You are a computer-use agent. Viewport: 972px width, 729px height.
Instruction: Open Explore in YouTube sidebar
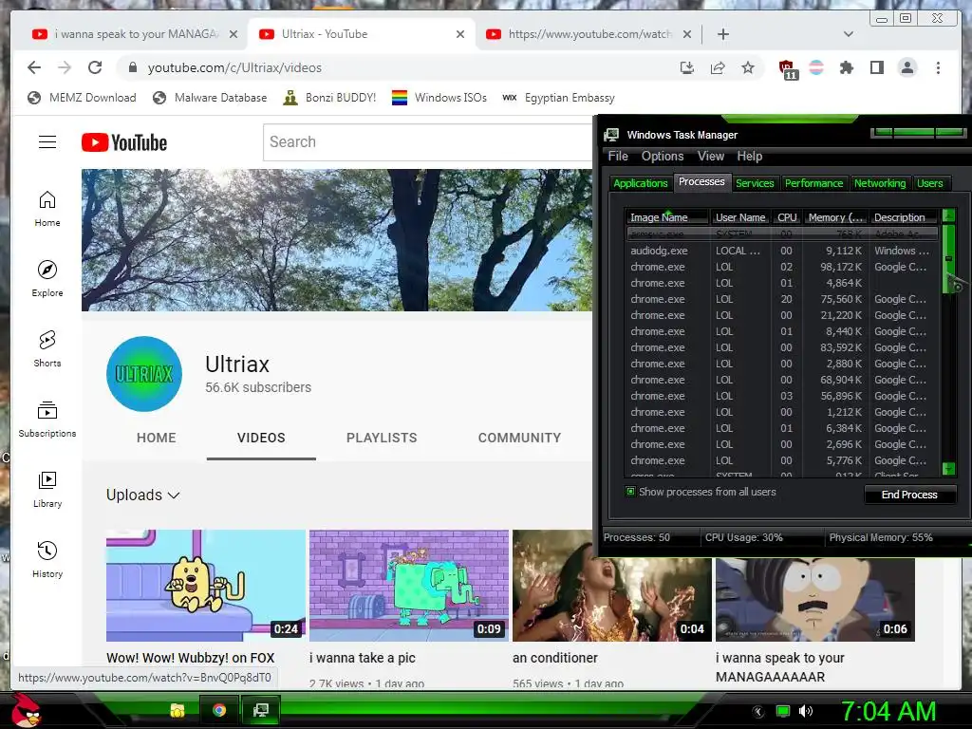point(47,279)
